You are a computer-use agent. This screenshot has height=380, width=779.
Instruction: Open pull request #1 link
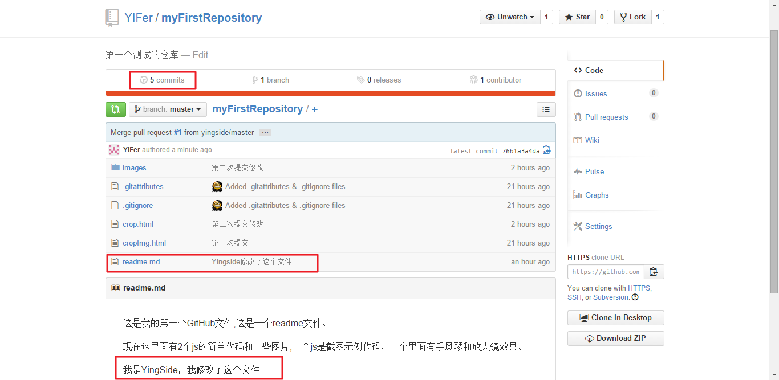point(178,132)
